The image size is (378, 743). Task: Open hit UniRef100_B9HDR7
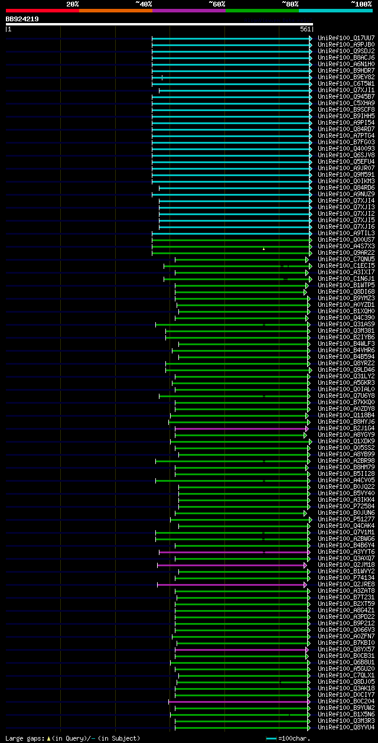346,70
